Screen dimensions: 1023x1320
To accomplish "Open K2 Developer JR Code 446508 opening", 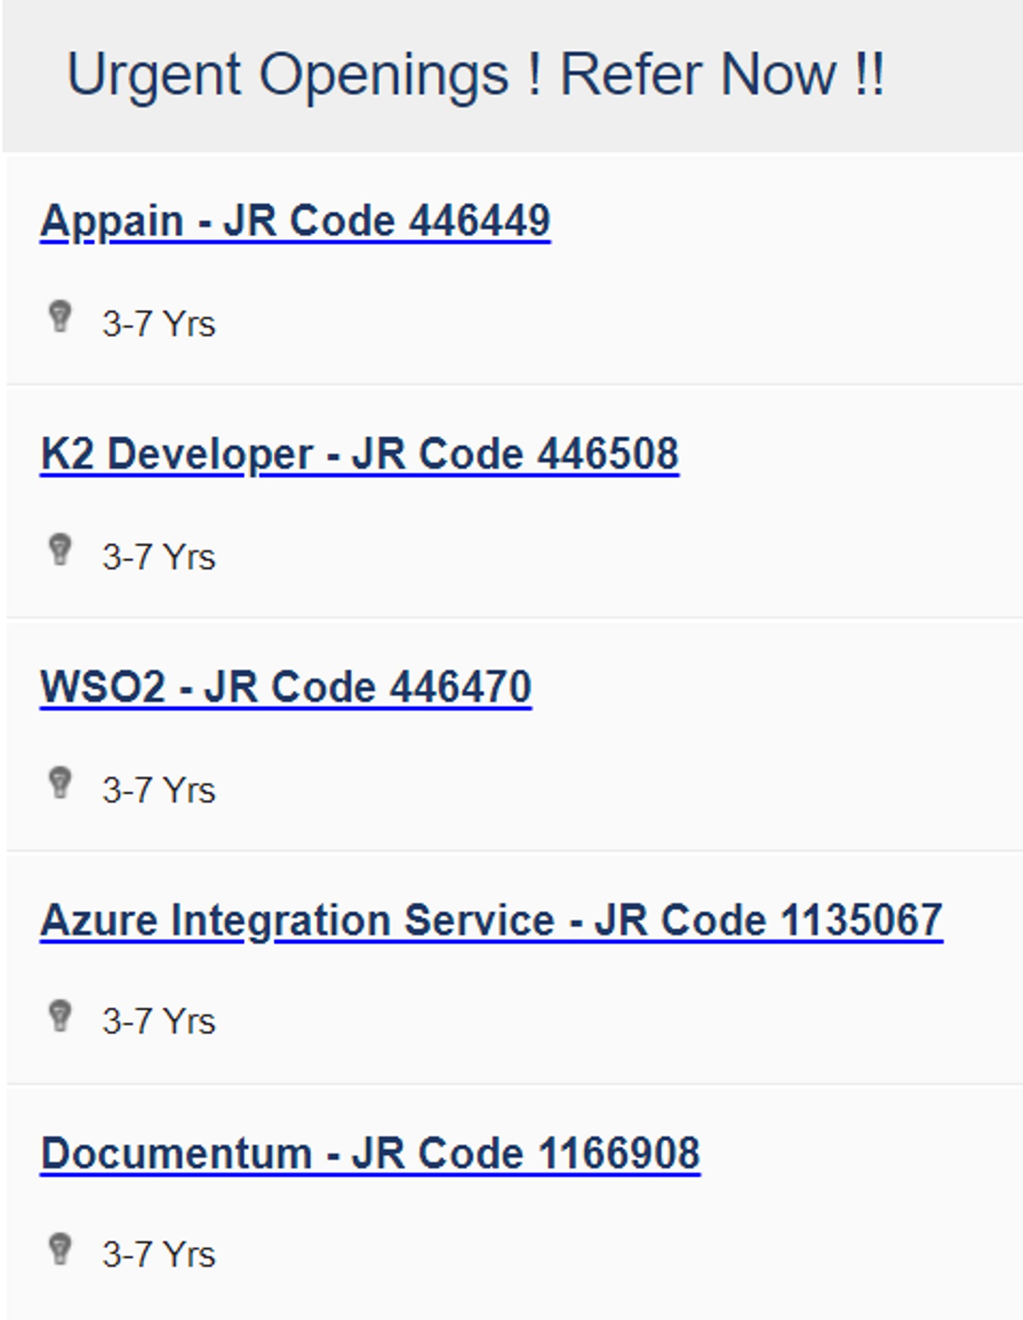I will pyautogui.click(x=360, y=454).
